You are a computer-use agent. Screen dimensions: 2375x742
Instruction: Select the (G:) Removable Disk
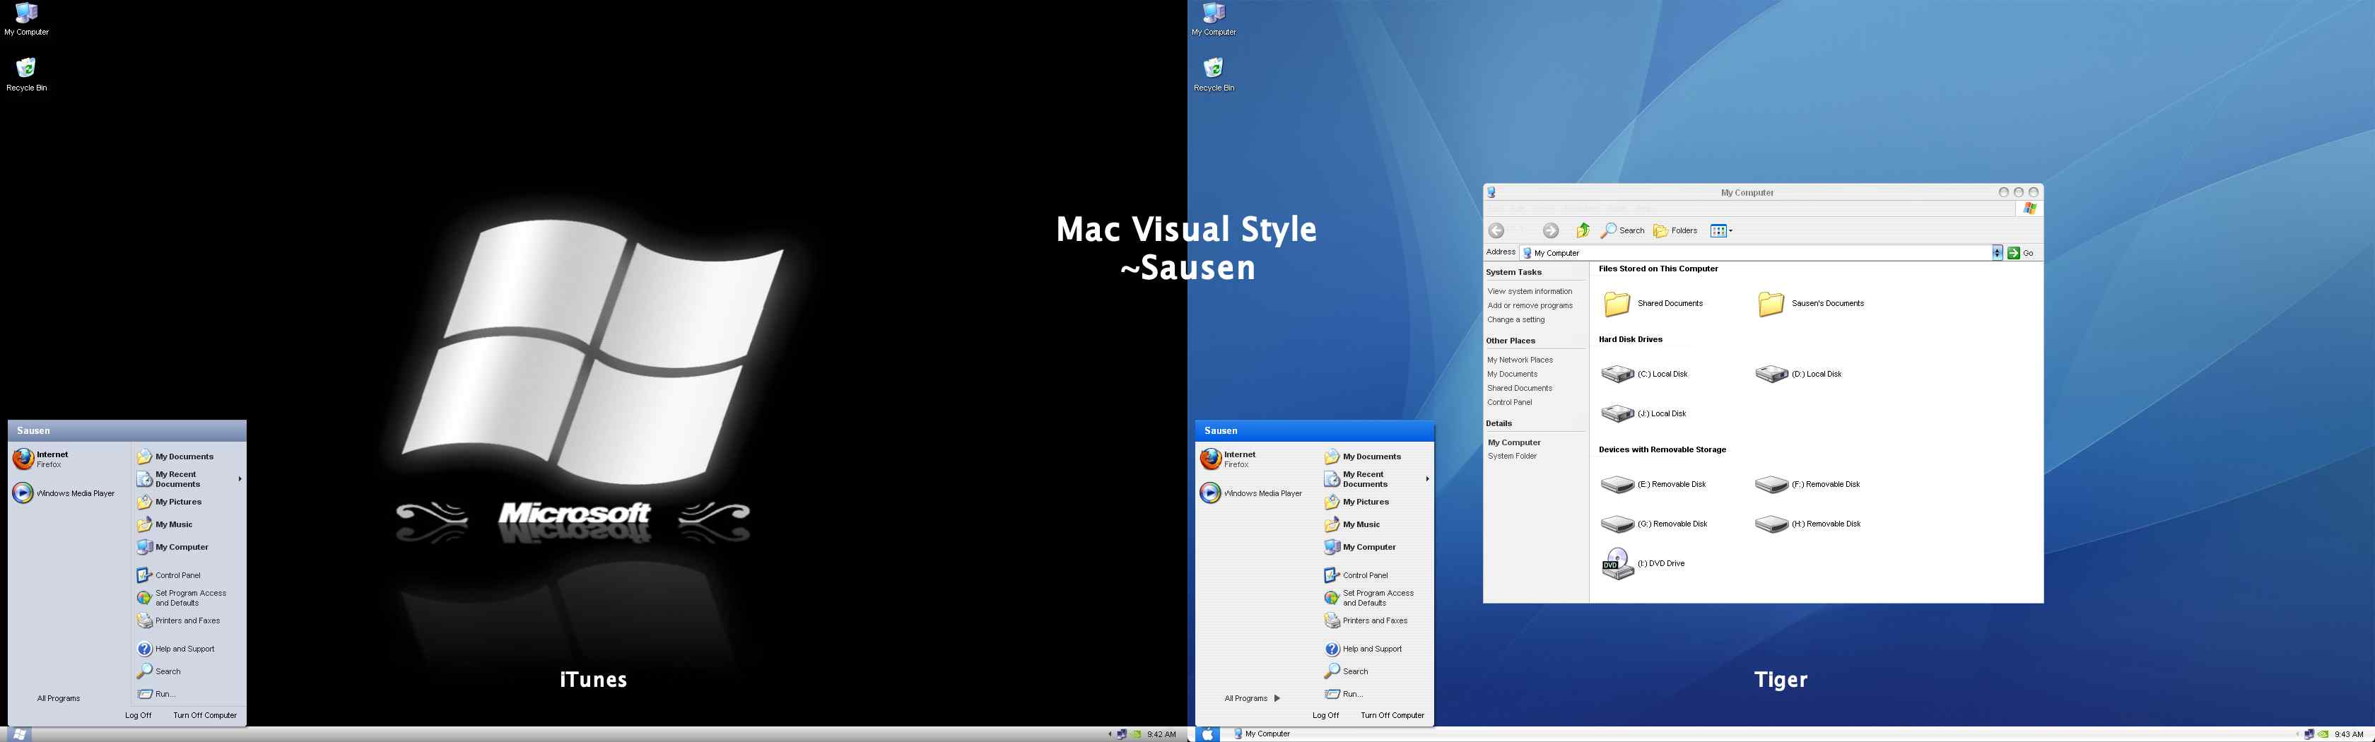point(1655,524)
